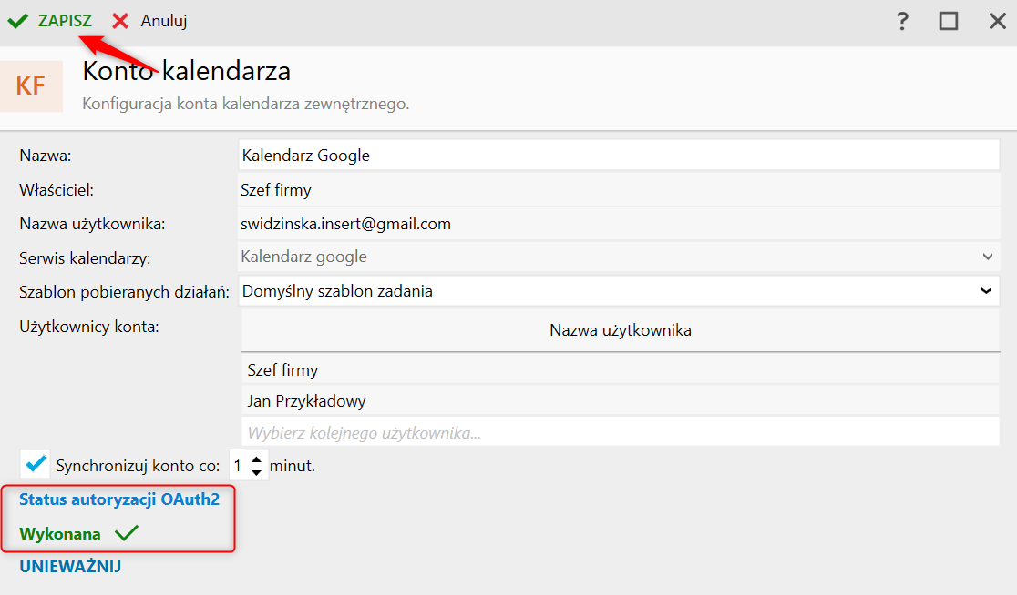Click the Wybierz kolejnego użytkownika field
This screenshot has width=1017, height=595.
click(620, 432)
